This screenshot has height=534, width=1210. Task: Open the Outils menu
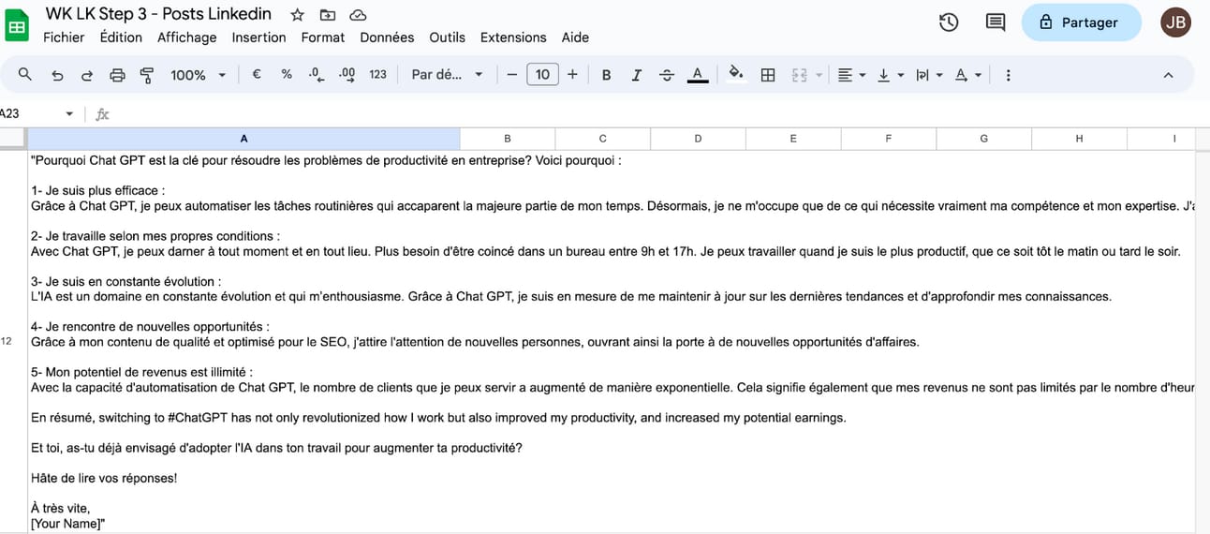(447, 37)
